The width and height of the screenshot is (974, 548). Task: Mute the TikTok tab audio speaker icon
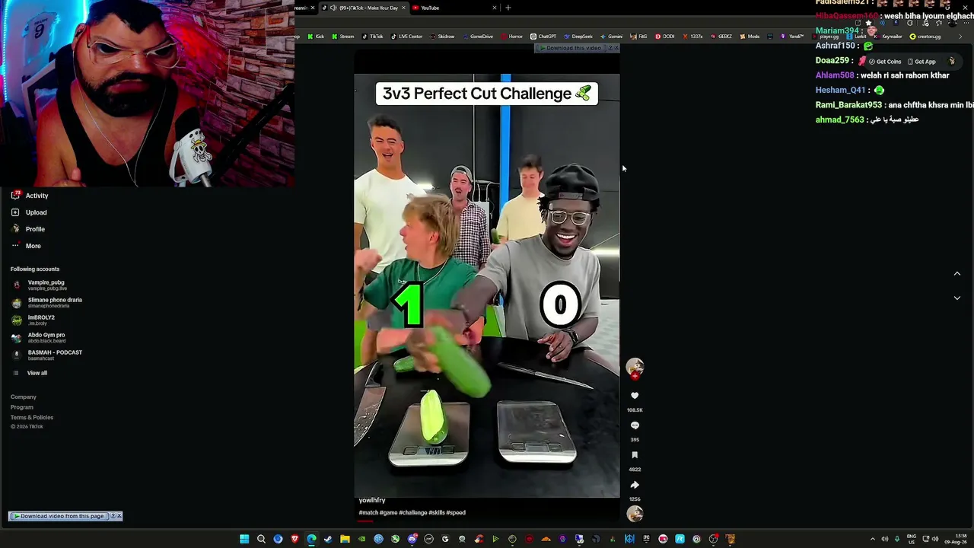pyautogui.click(x=333, y=8)
